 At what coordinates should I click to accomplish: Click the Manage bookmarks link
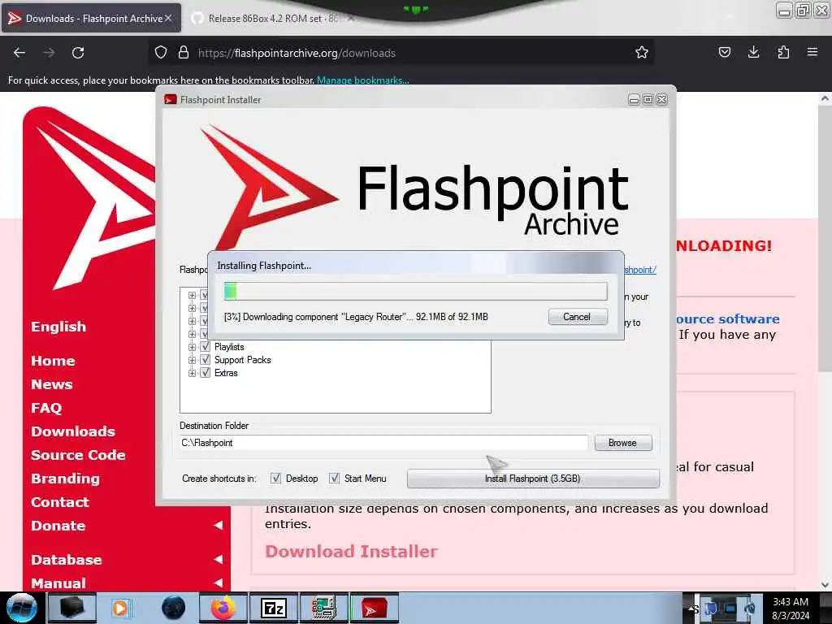[363, 80]
